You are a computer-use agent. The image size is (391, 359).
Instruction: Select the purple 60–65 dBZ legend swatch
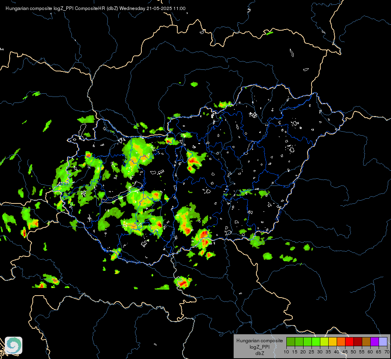pyautogui.click(x=375, y=341)
